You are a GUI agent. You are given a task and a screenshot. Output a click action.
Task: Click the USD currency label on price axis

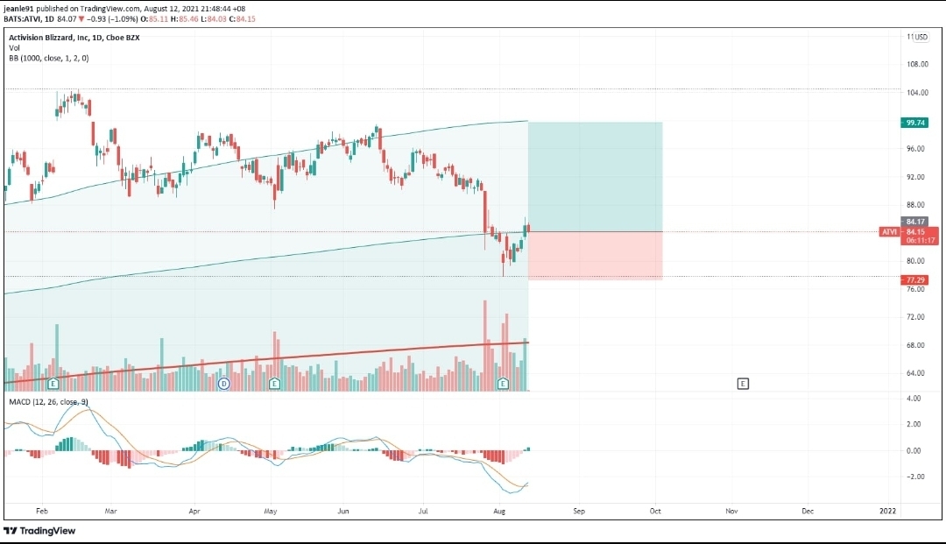tap(921, 37)
